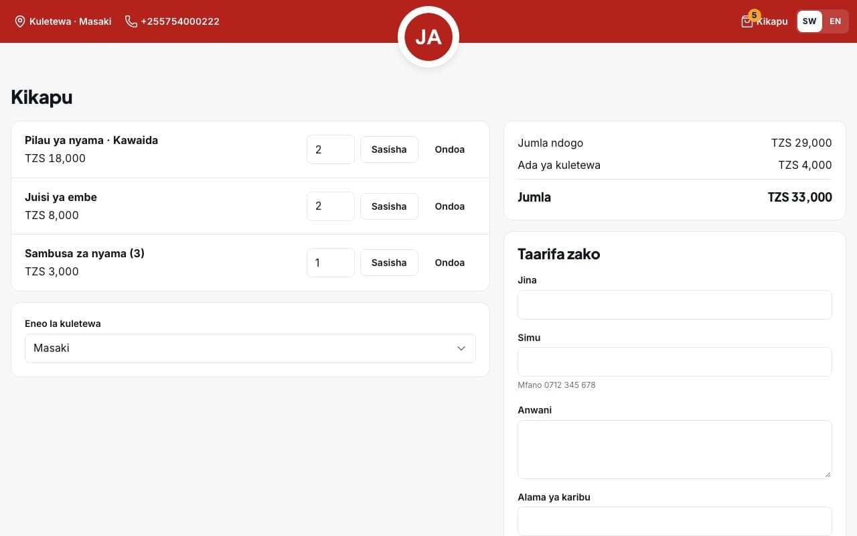The width and height of the screenshot is (857, 536).
Task: Focus the Jina input field
Action: tap(675, 305)
